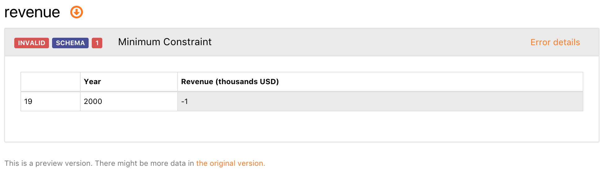
Task: Click the Revenue (thousands USD) column header
Action: point(380,82)
